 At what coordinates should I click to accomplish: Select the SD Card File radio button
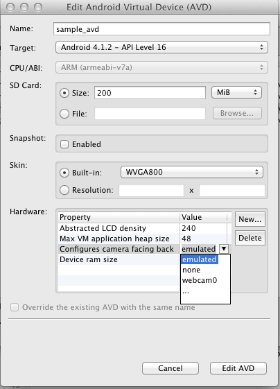pos(64,114)
